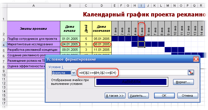Click cell with end date 08.01.2005
Screen dimensions: 208x110
click(102, 44)
